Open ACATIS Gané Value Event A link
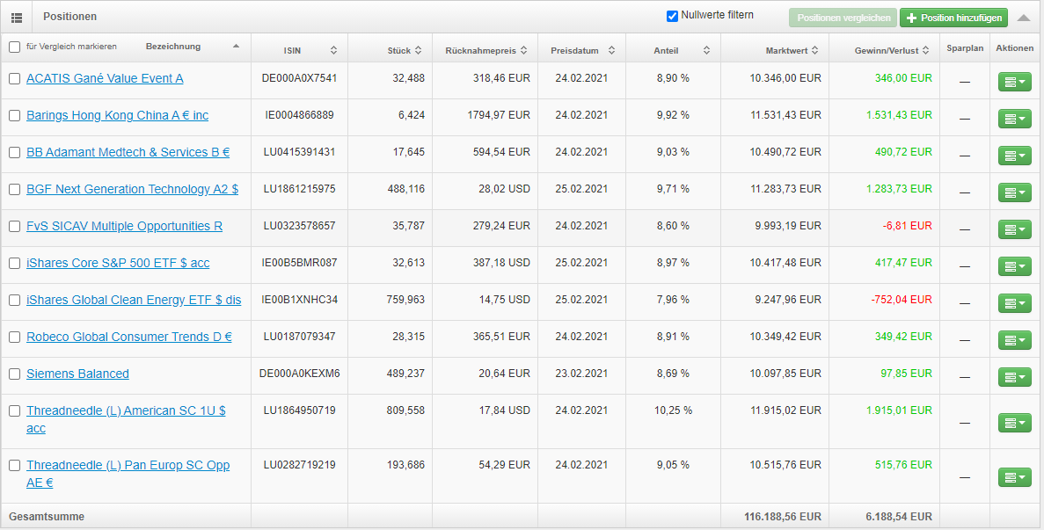The height and width of the screenshot is (530, 1044). click(105, 78)
